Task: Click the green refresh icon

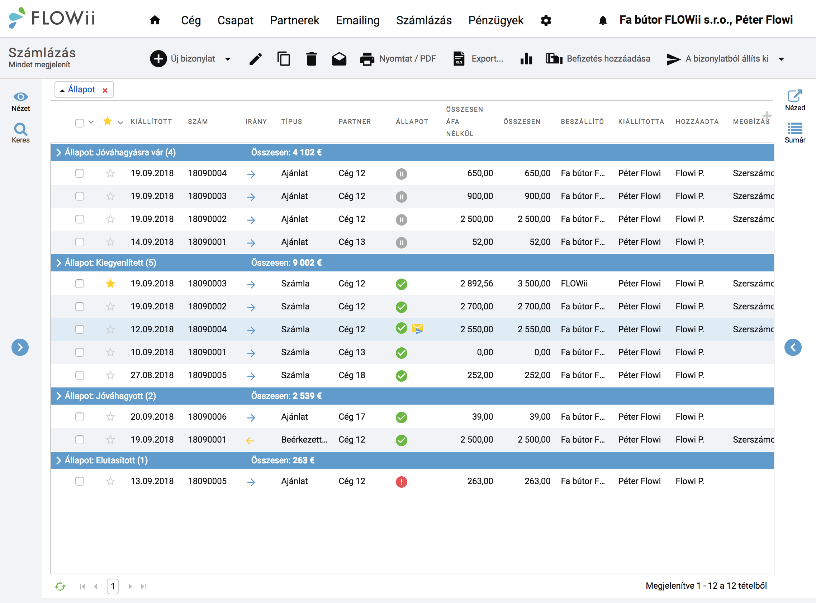Action: point(60,586)
